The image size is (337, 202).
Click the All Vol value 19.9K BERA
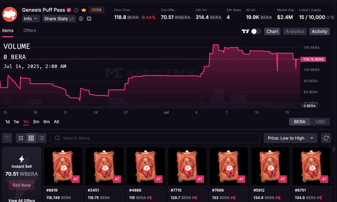coord(259,17)
